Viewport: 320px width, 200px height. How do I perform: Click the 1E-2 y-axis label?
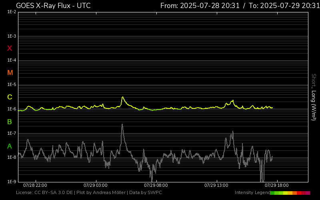click(12, 12)
